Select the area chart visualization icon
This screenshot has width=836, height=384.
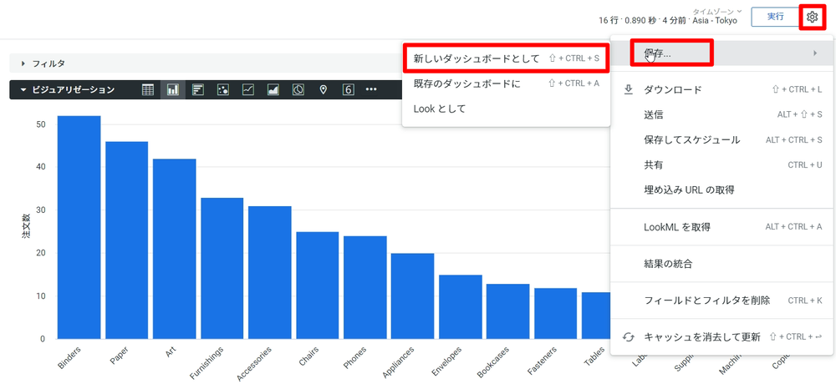pos(273,89)
